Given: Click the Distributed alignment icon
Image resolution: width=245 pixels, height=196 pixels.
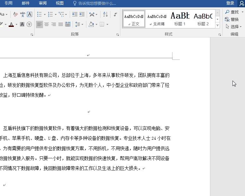Looking at the screenshot, I should coord(67,24).
